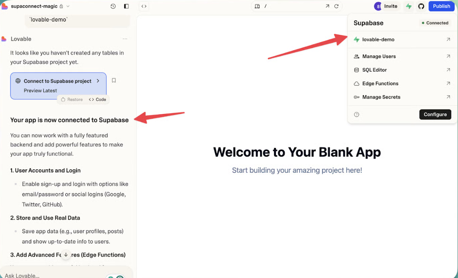Click the Manage Secrets key icon

click(x=356, y=97)
